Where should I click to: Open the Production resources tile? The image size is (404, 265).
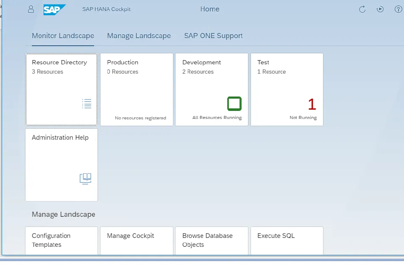point(137,90)
